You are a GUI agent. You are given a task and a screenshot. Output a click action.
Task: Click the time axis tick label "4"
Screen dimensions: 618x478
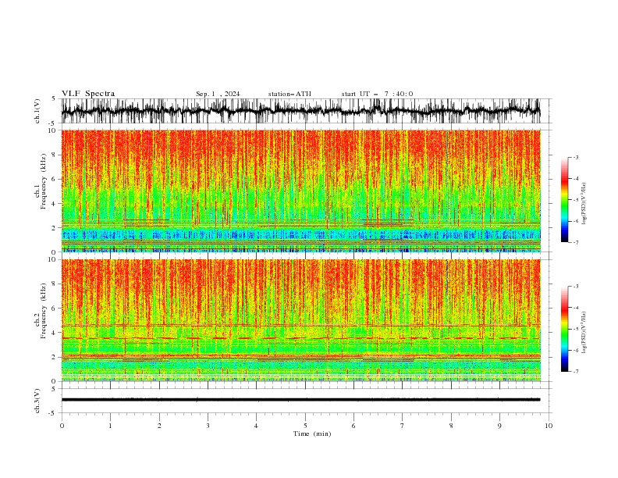point(256,426)
